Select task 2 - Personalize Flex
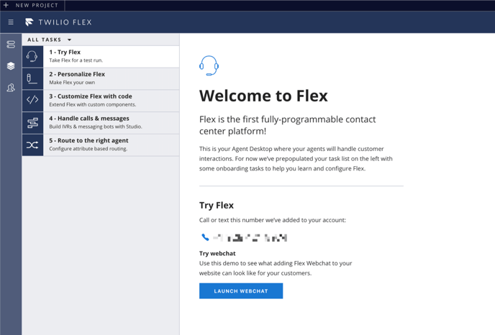The width and height of the screenshot is (495, 335). (101, 78)
